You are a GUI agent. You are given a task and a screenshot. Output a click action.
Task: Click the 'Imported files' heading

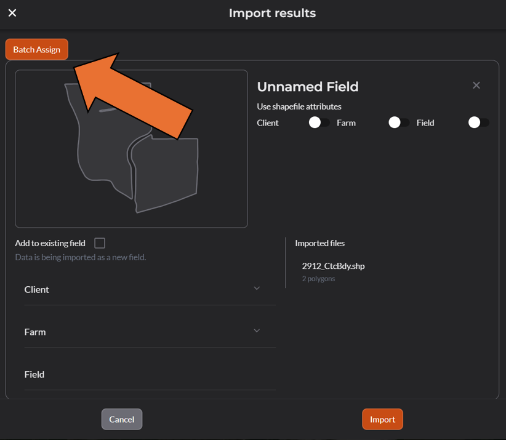(x=320, y=243)
